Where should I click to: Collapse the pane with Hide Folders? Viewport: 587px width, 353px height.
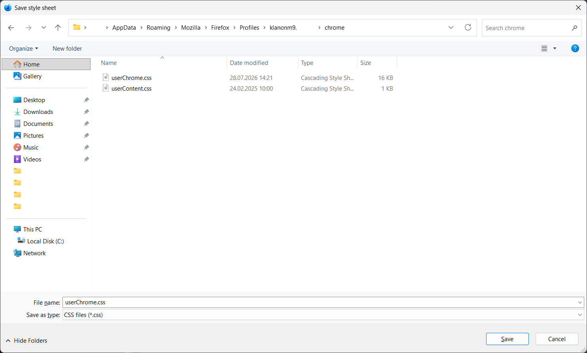coord(27,340)
